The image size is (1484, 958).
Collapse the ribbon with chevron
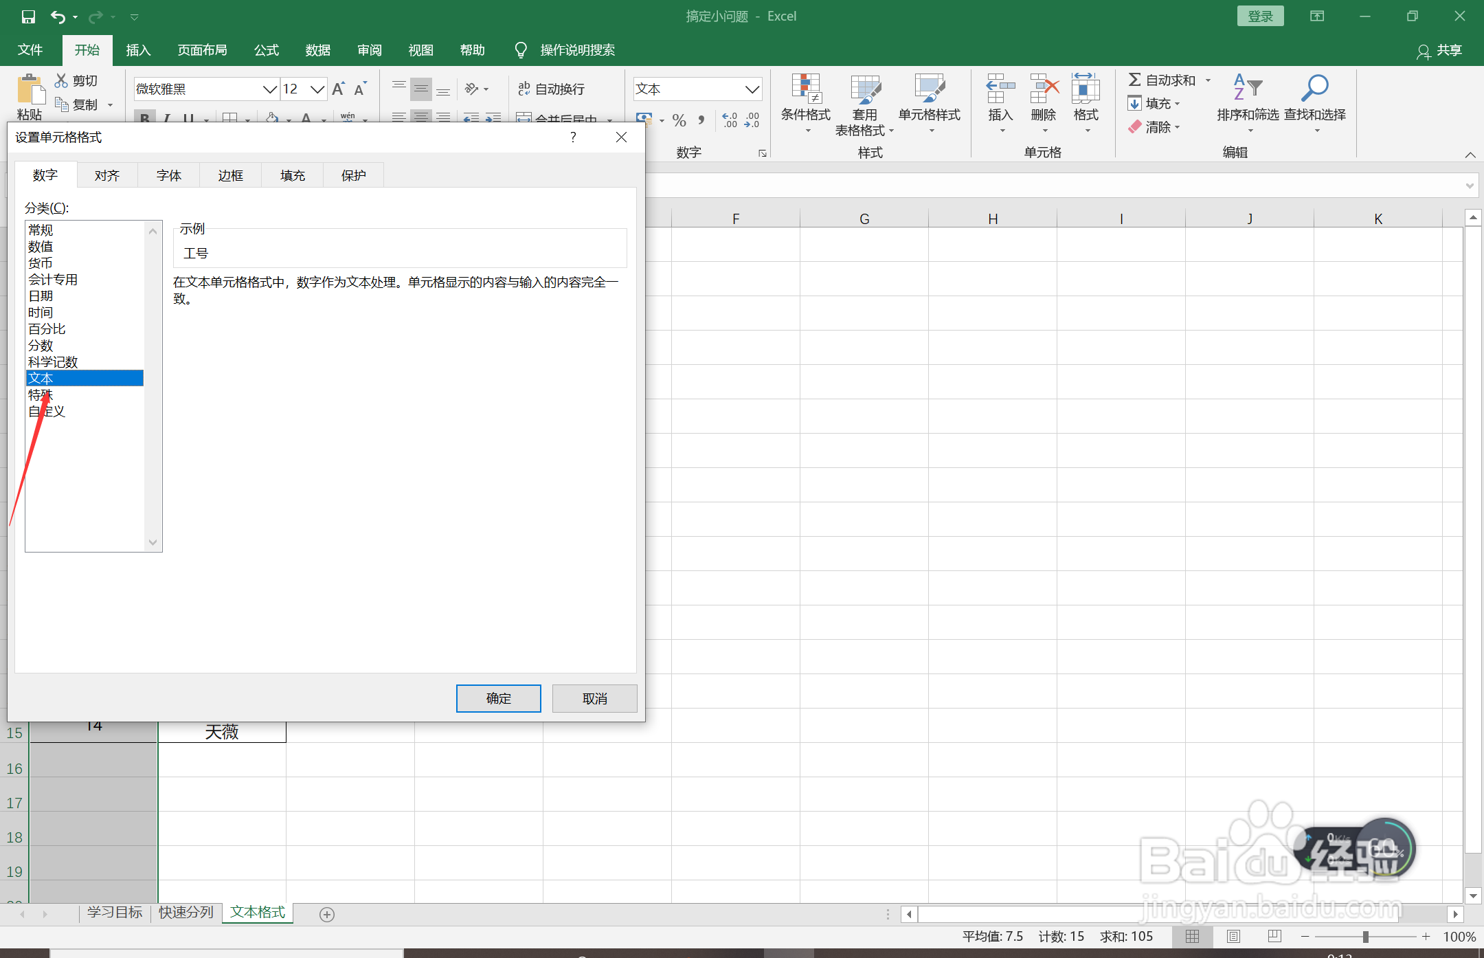1470,155
